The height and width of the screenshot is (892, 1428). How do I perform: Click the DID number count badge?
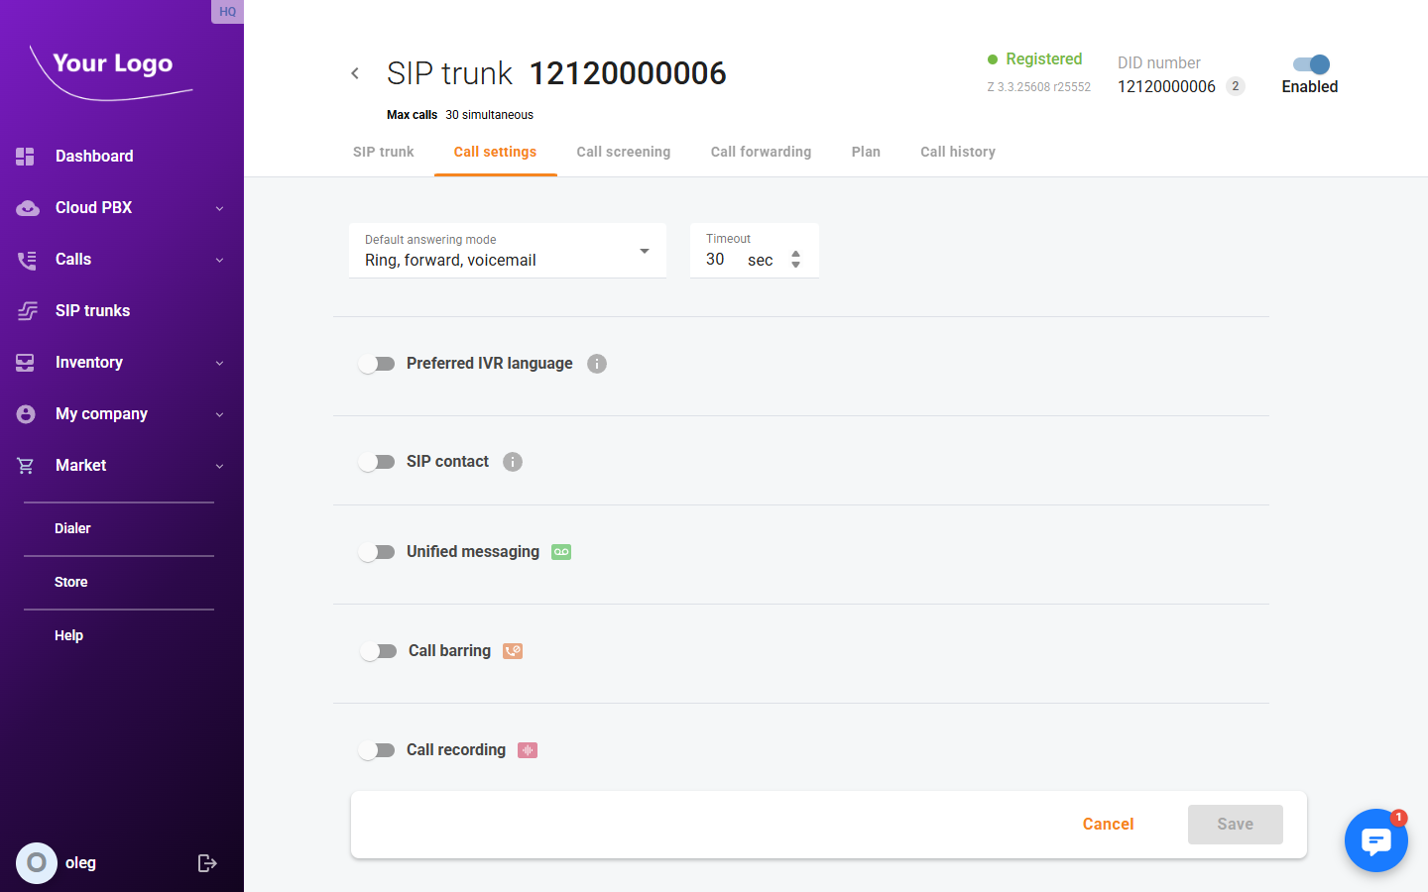1235,86
